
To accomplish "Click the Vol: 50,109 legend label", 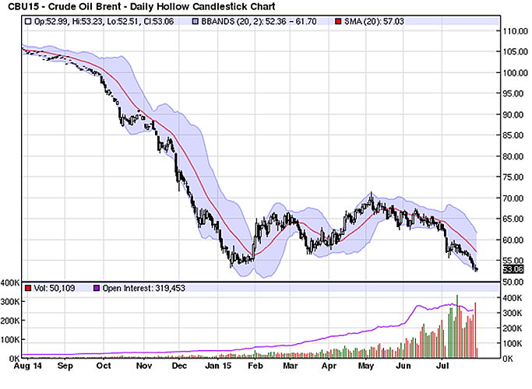I will click(x=56, y=288).
